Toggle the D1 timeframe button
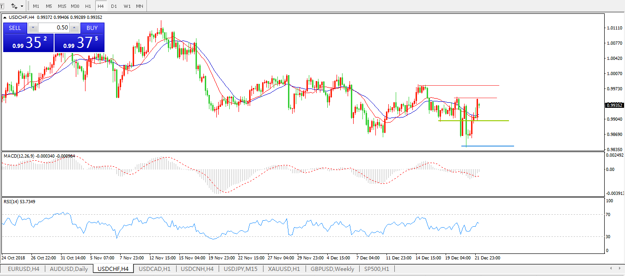 [x=114, y=6]
